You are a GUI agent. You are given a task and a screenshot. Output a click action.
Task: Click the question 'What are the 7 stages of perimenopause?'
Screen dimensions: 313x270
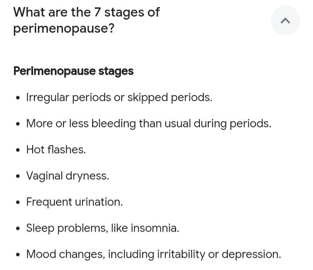pos(87,20)
